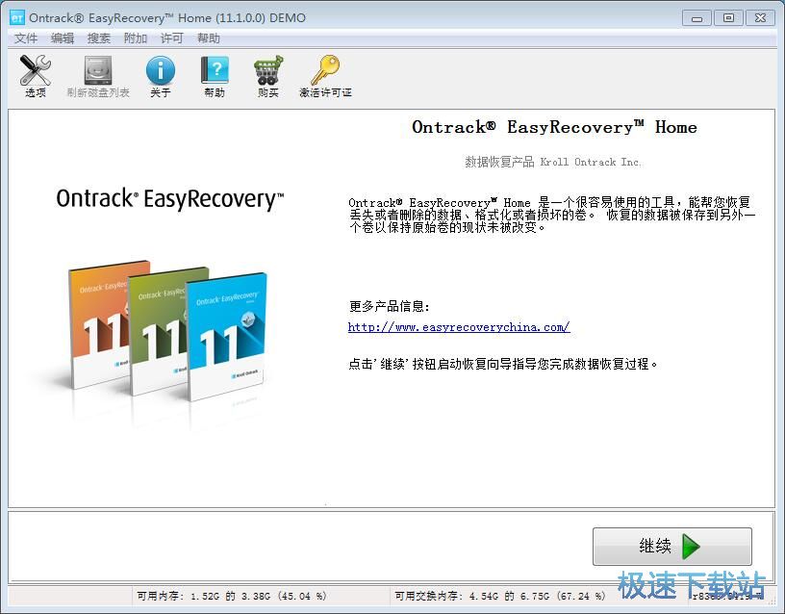
Task: Open the 许可 menu
Action: click(x=171, y=38)
